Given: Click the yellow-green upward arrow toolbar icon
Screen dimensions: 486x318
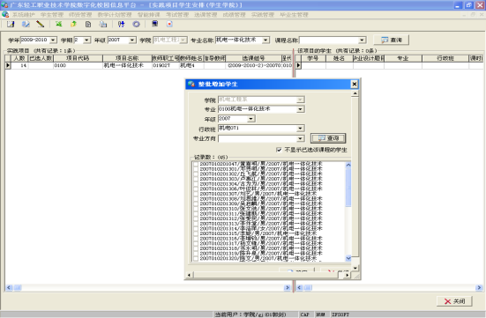Looking at the screenshot, I should point(73,24).
